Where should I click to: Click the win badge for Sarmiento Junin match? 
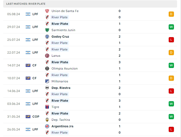pyautogui.click(x=171, y=27)
